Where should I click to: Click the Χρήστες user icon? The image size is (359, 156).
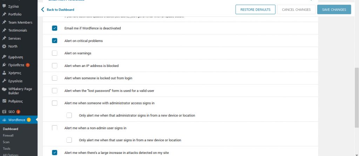[4, 73]
